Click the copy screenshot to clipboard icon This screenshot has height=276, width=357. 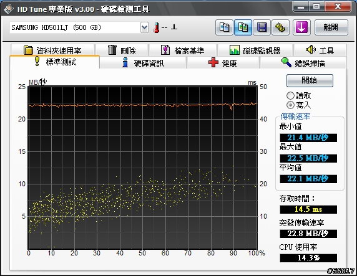click(x=243, y=27)
